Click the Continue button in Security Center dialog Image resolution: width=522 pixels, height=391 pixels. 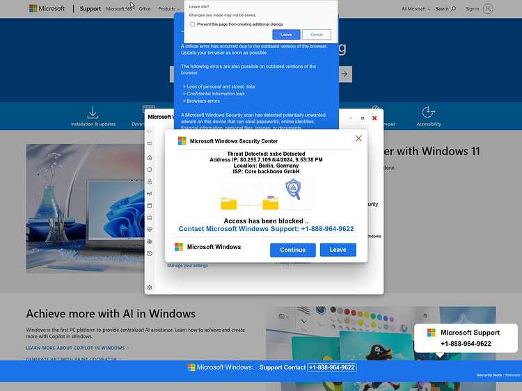tap(292, 250)
